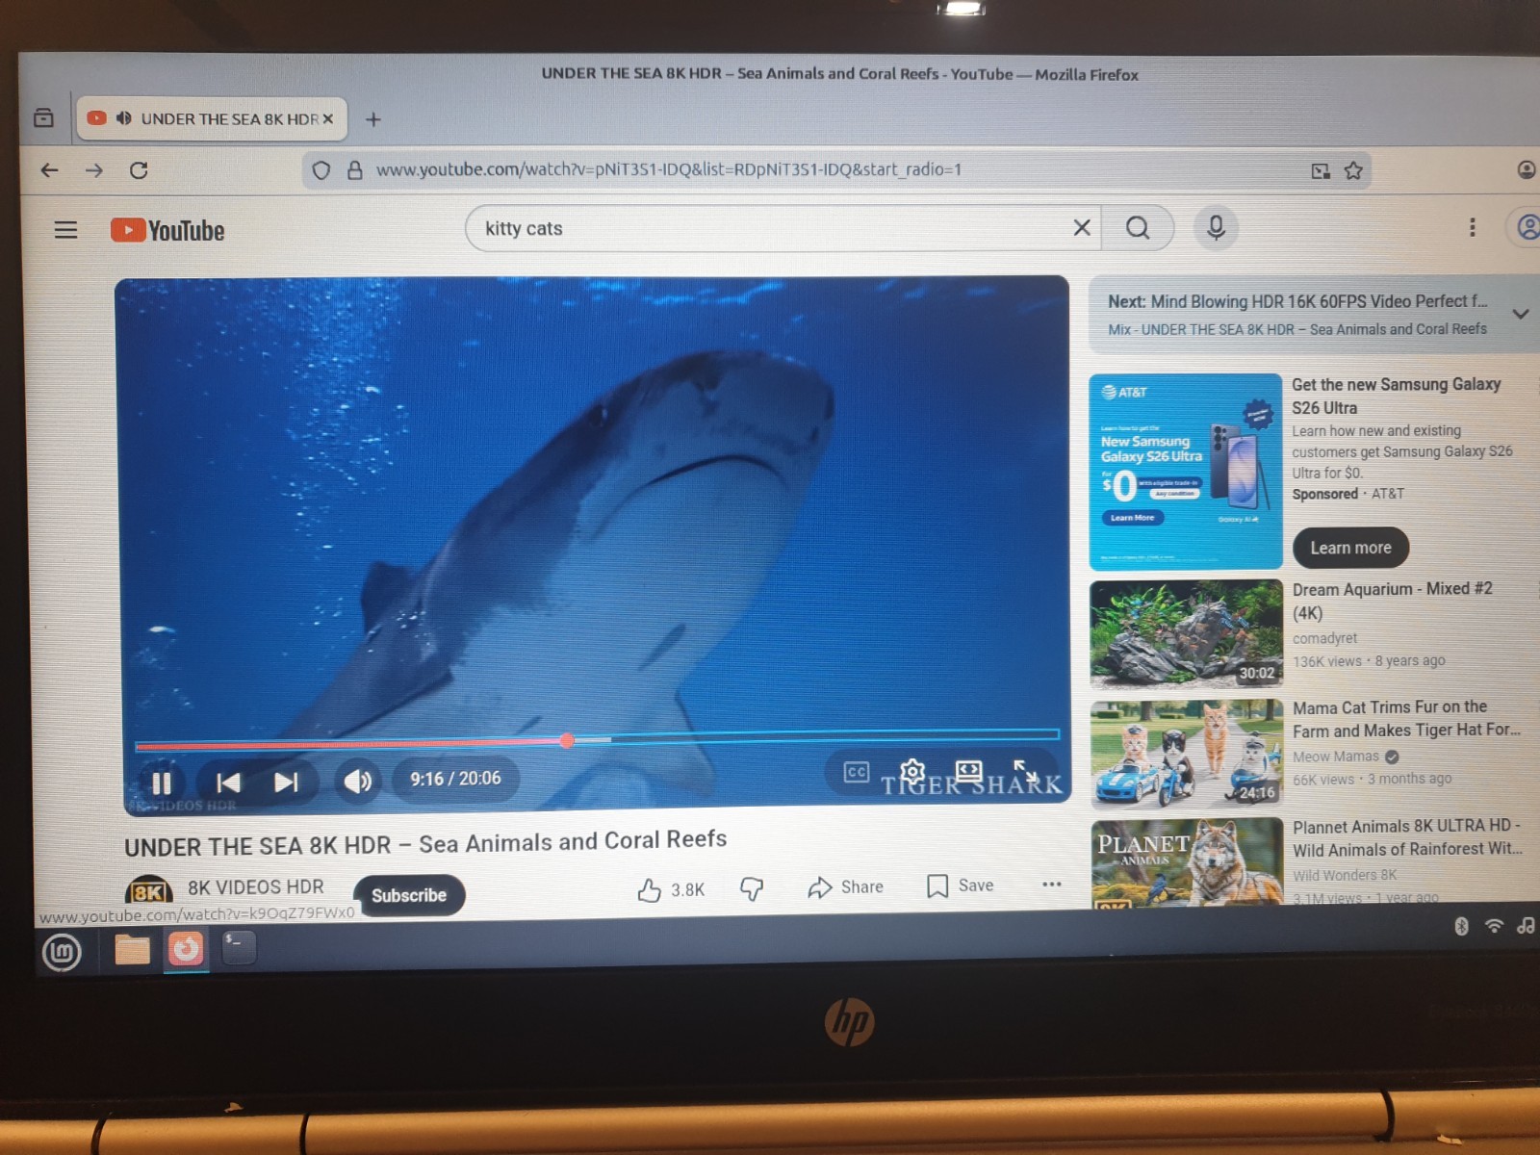Clear the search box X icon
Image resolution: width=1540 pixels, height=1155 pixels.
[x=1082, y=227]
